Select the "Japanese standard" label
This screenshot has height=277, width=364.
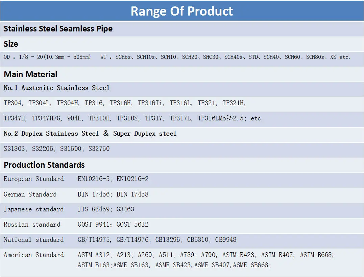pos(33,209)
